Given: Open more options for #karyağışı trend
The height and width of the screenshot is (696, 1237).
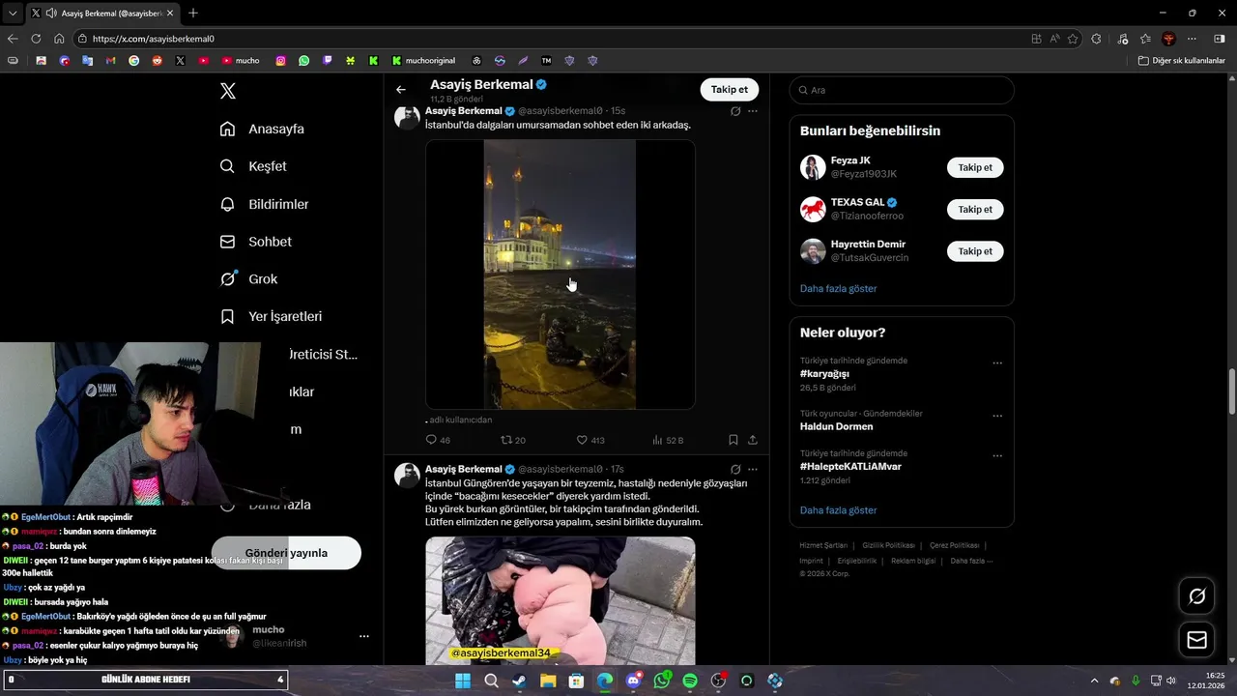Looking at the screenshot, I should 997,363.
